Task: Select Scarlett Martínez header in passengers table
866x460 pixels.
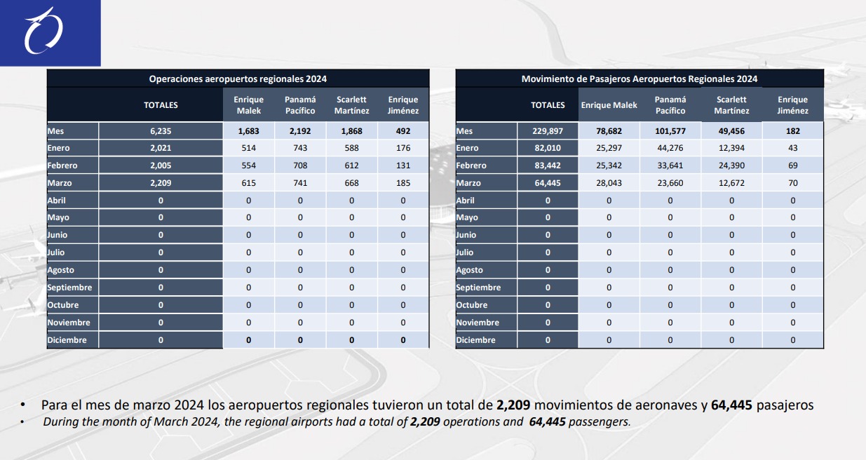Action: (731, 105)
